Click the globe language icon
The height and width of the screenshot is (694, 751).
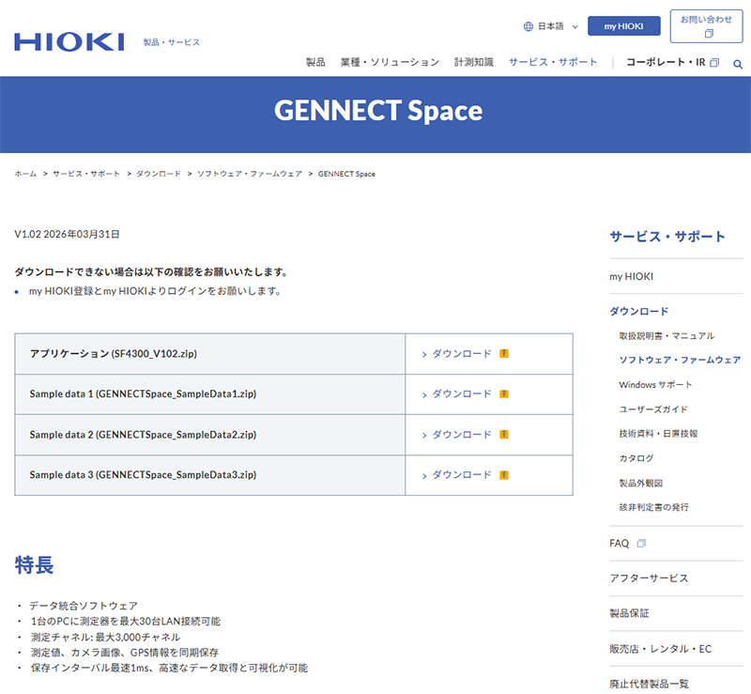point(528,26)
